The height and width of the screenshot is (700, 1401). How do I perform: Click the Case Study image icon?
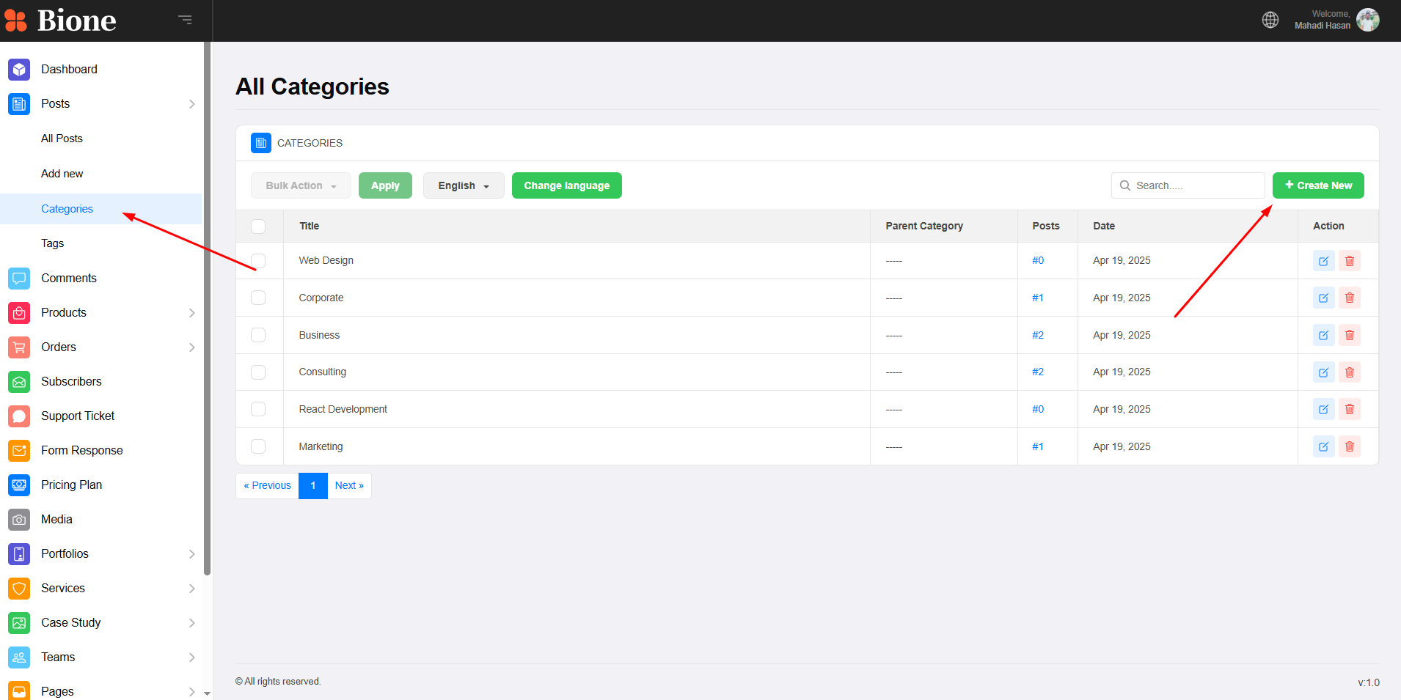pos(19,623)
